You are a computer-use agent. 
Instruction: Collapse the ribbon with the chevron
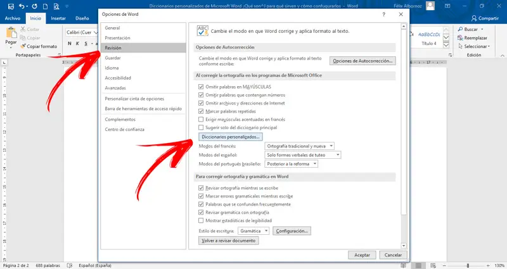click(502, 56)
